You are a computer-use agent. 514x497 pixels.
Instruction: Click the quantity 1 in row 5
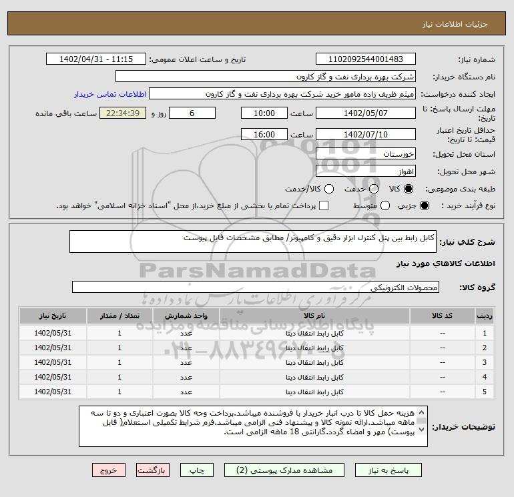pos(119,392)
